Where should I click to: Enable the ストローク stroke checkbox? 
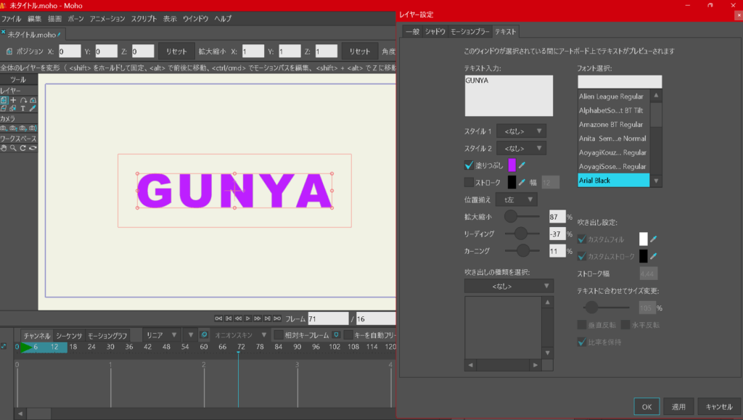469,182
